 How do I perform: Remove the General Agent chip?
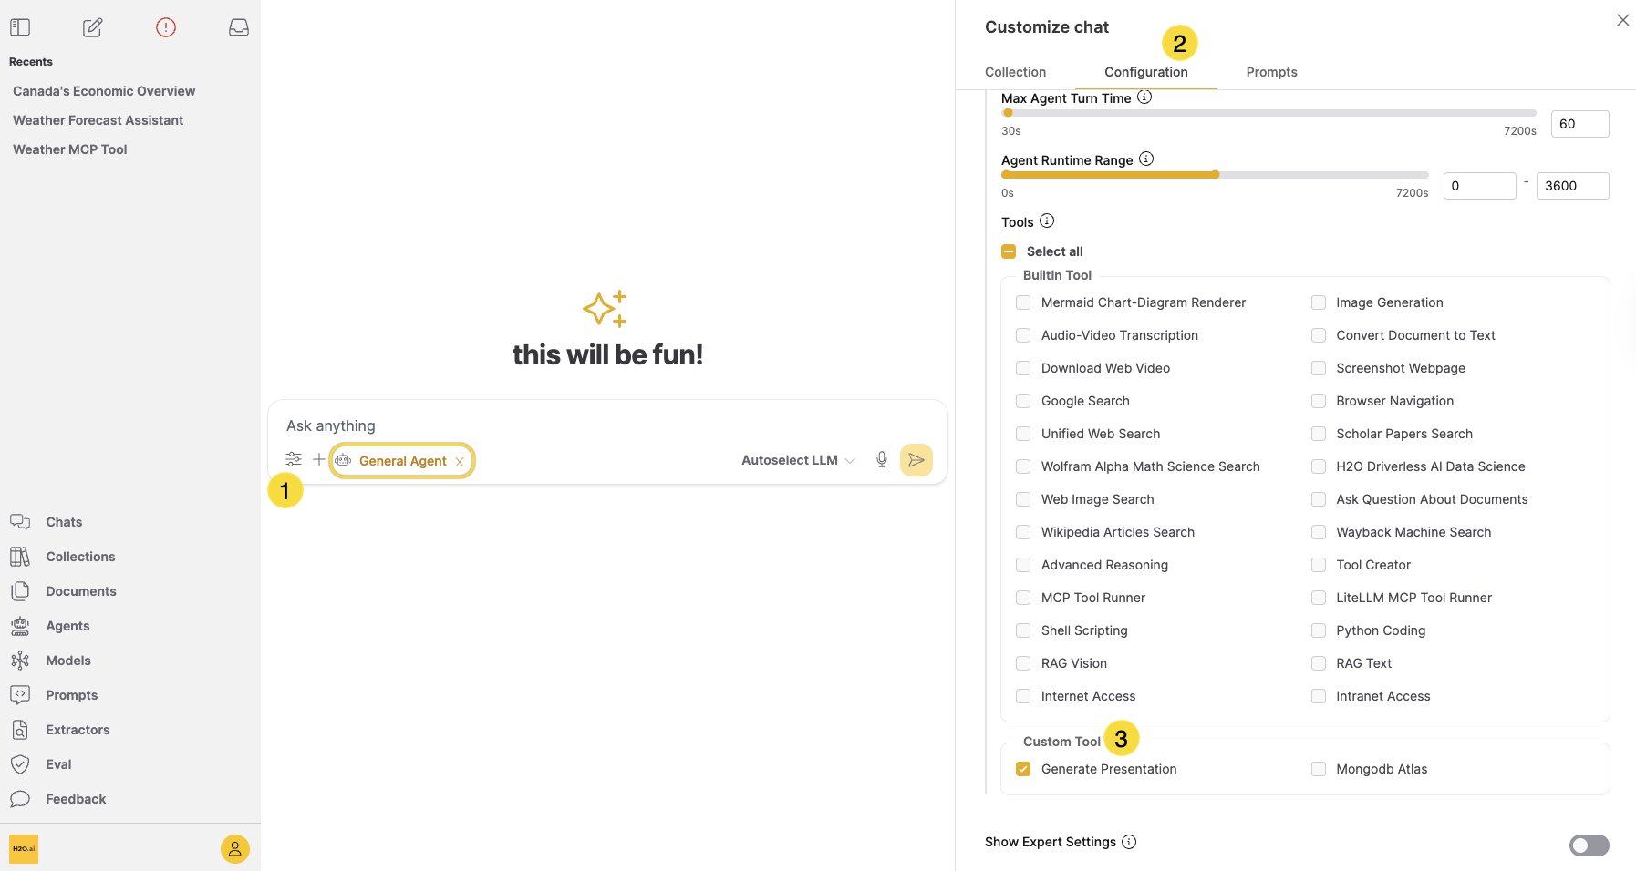click(x=460, y=462)
